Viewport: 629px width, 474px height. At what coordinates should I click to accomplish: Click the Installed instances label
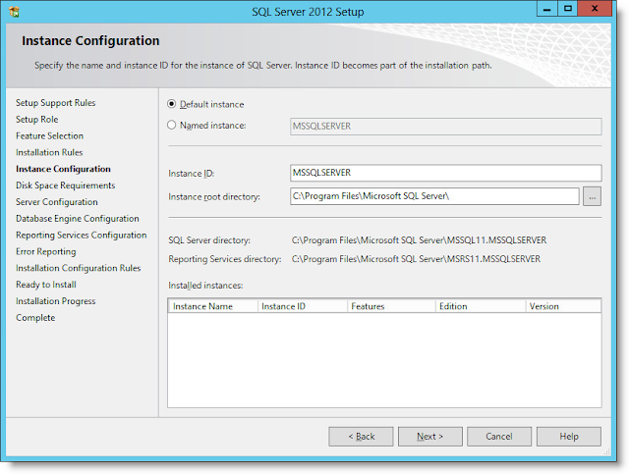click(205, 286)
